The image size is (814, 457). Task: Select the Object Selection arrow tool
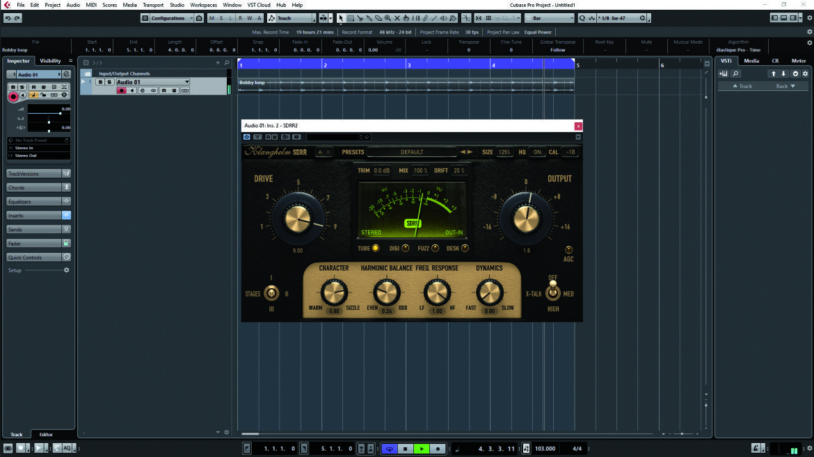click(x=341, y=18)
